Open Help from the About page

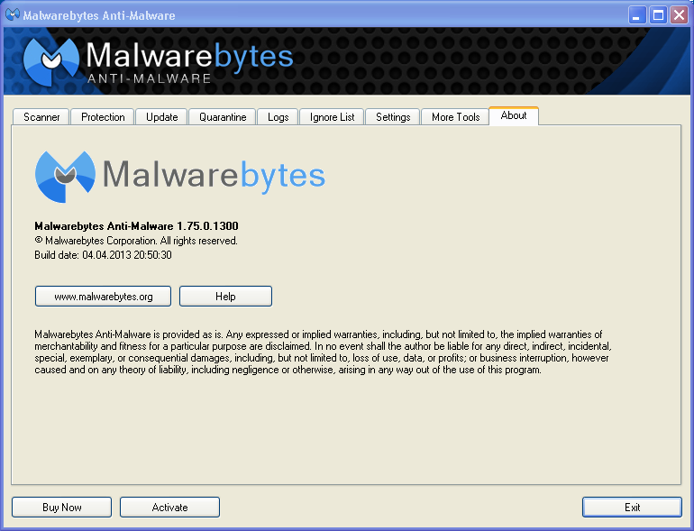225,297
